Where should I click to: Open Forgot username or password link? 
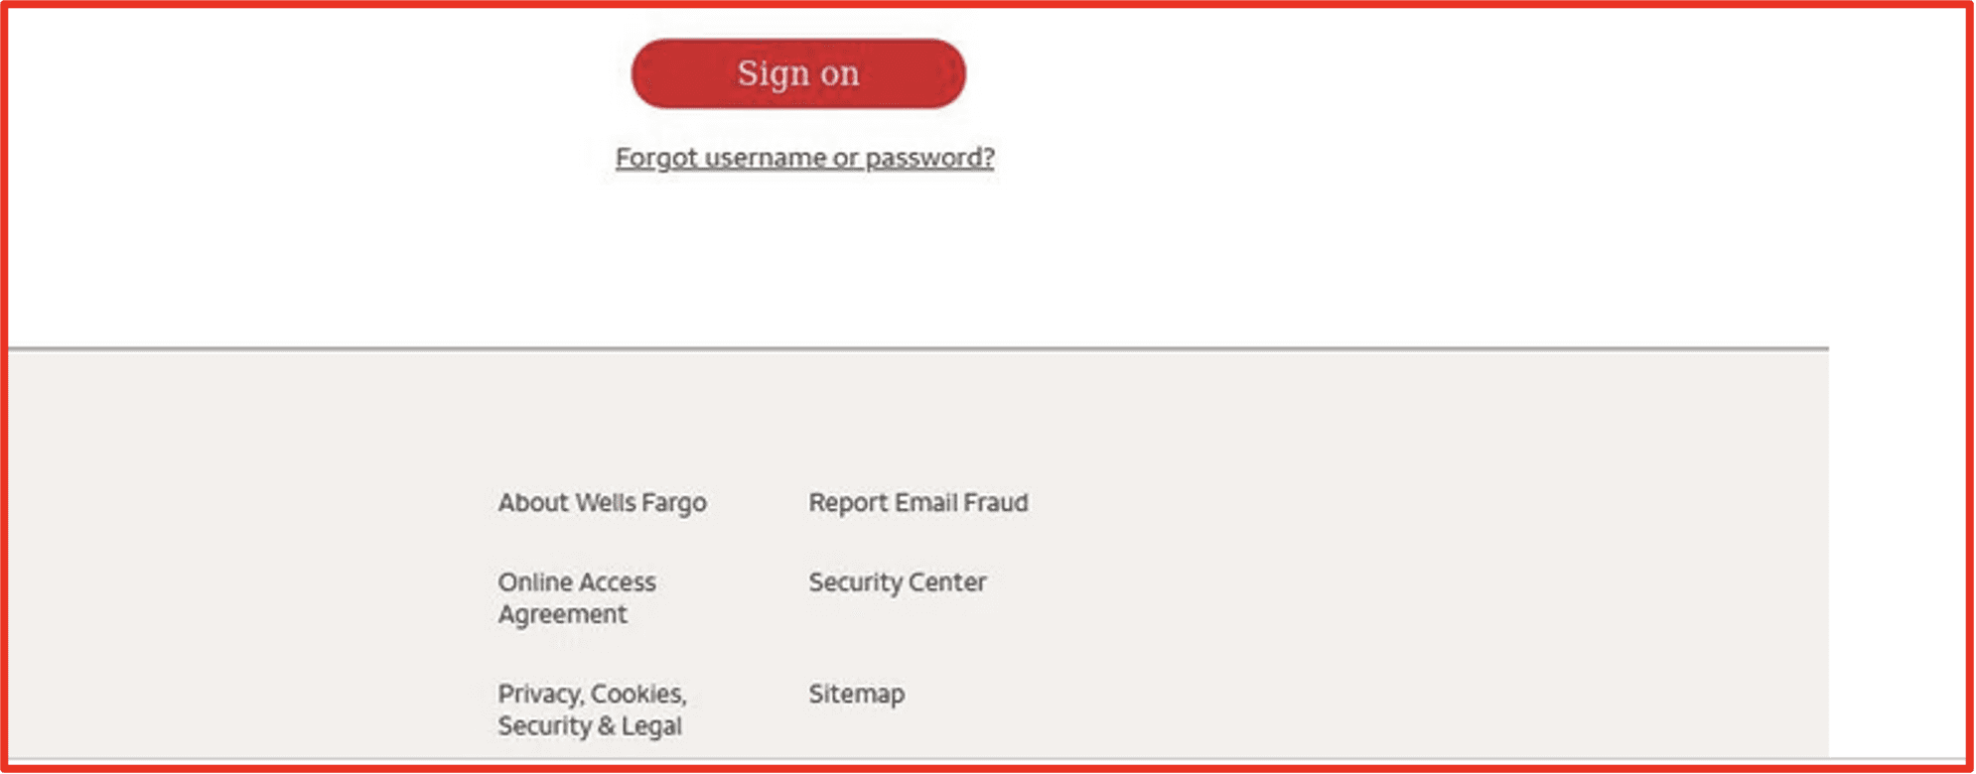pos(804,158)
